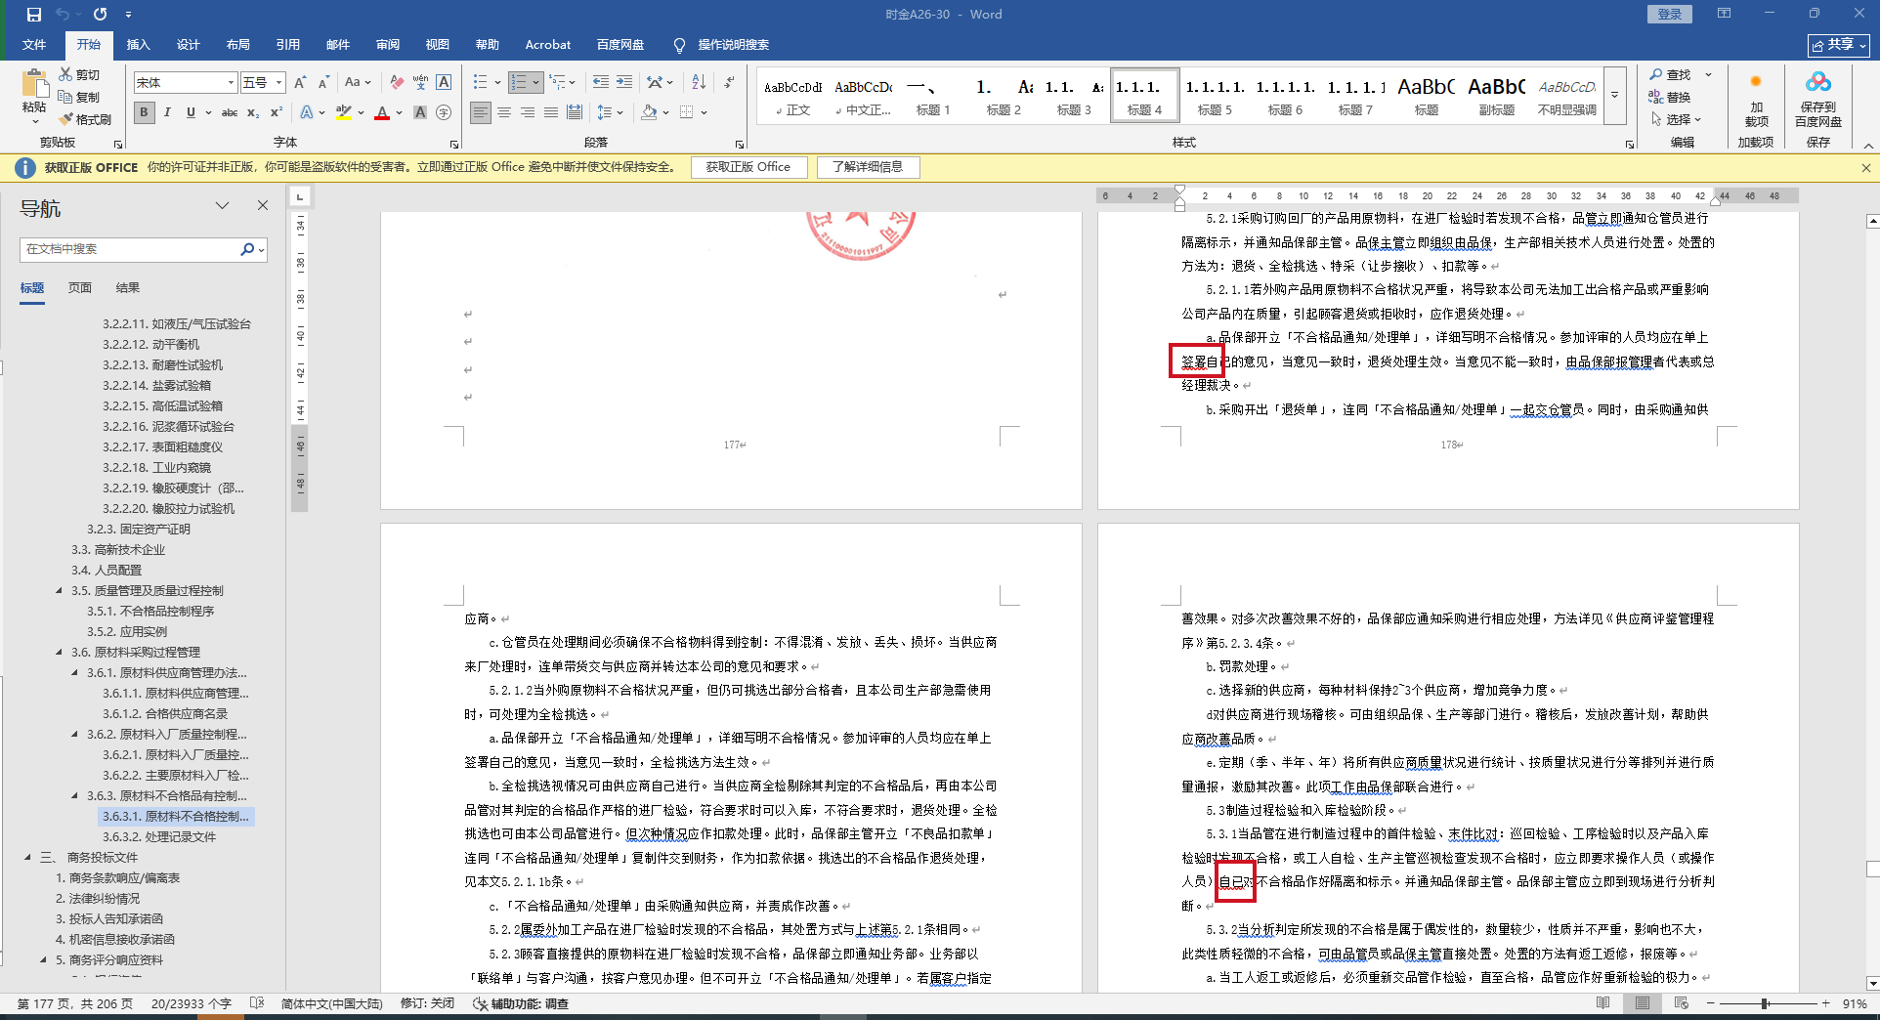
Task: Switch to the 审阅 ribbon tab
Action: point(387,45)
